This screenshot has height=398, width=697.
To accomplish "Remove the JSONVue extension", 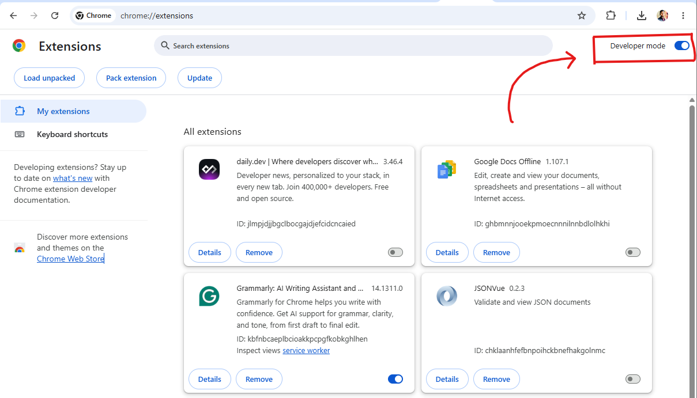I will [496, 379].
